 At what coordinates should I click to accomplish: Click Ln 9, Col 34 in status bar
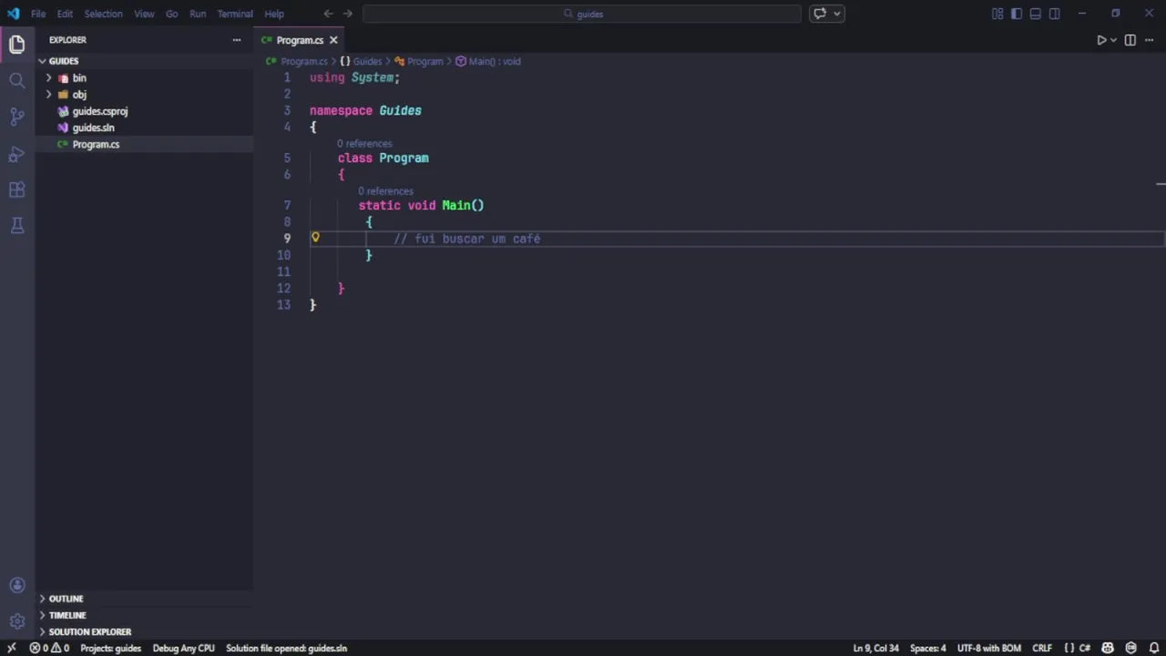click(x=875, y=649)
